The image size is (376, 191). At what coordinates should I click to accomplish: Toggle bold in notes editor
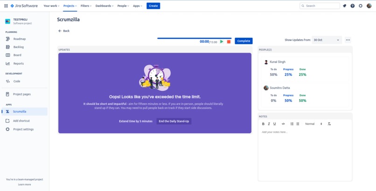(x=263, y=124)
